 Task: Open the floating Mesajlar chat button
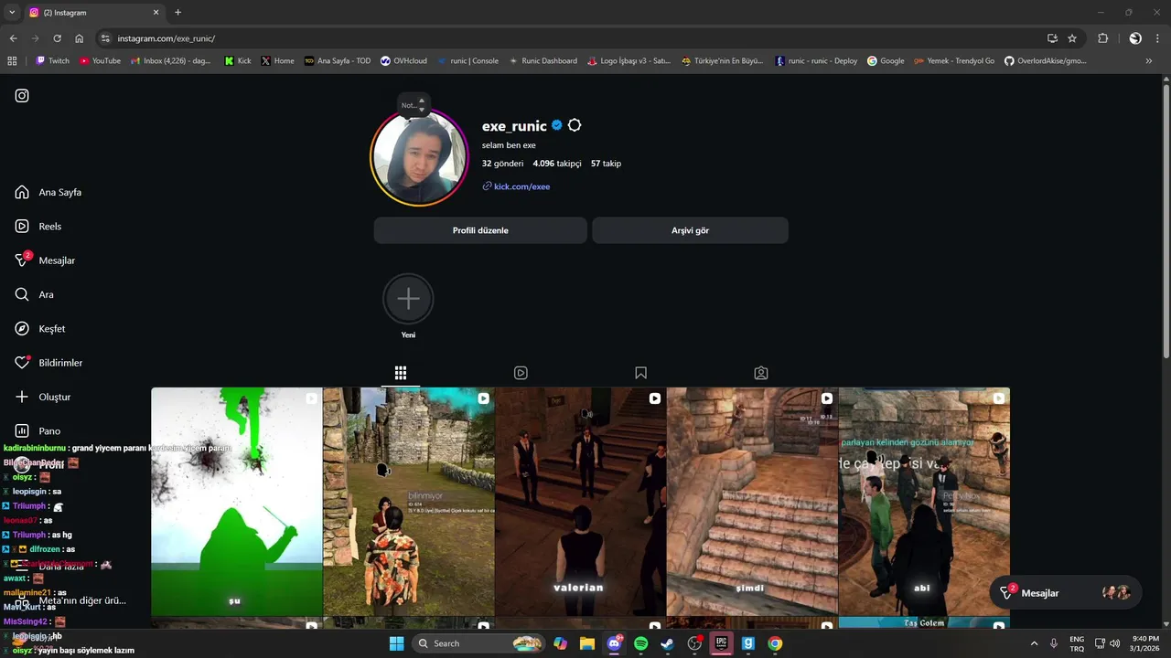tap(1066, 593)
